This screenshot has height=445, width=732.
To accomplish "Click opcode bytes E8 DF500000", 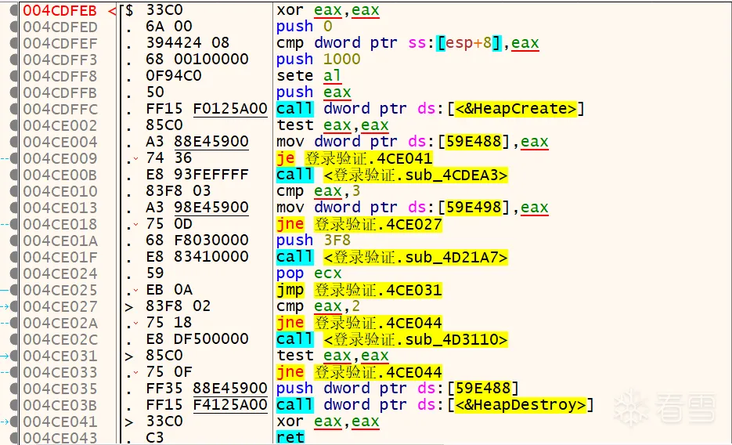I will (197, 339).
